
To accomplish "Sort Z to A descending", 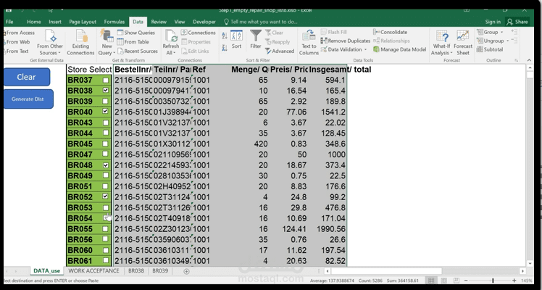I will [225, 48].
